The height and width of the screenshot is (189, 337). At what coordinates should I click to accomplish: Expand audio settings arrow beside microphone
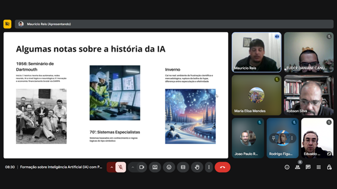112,167
